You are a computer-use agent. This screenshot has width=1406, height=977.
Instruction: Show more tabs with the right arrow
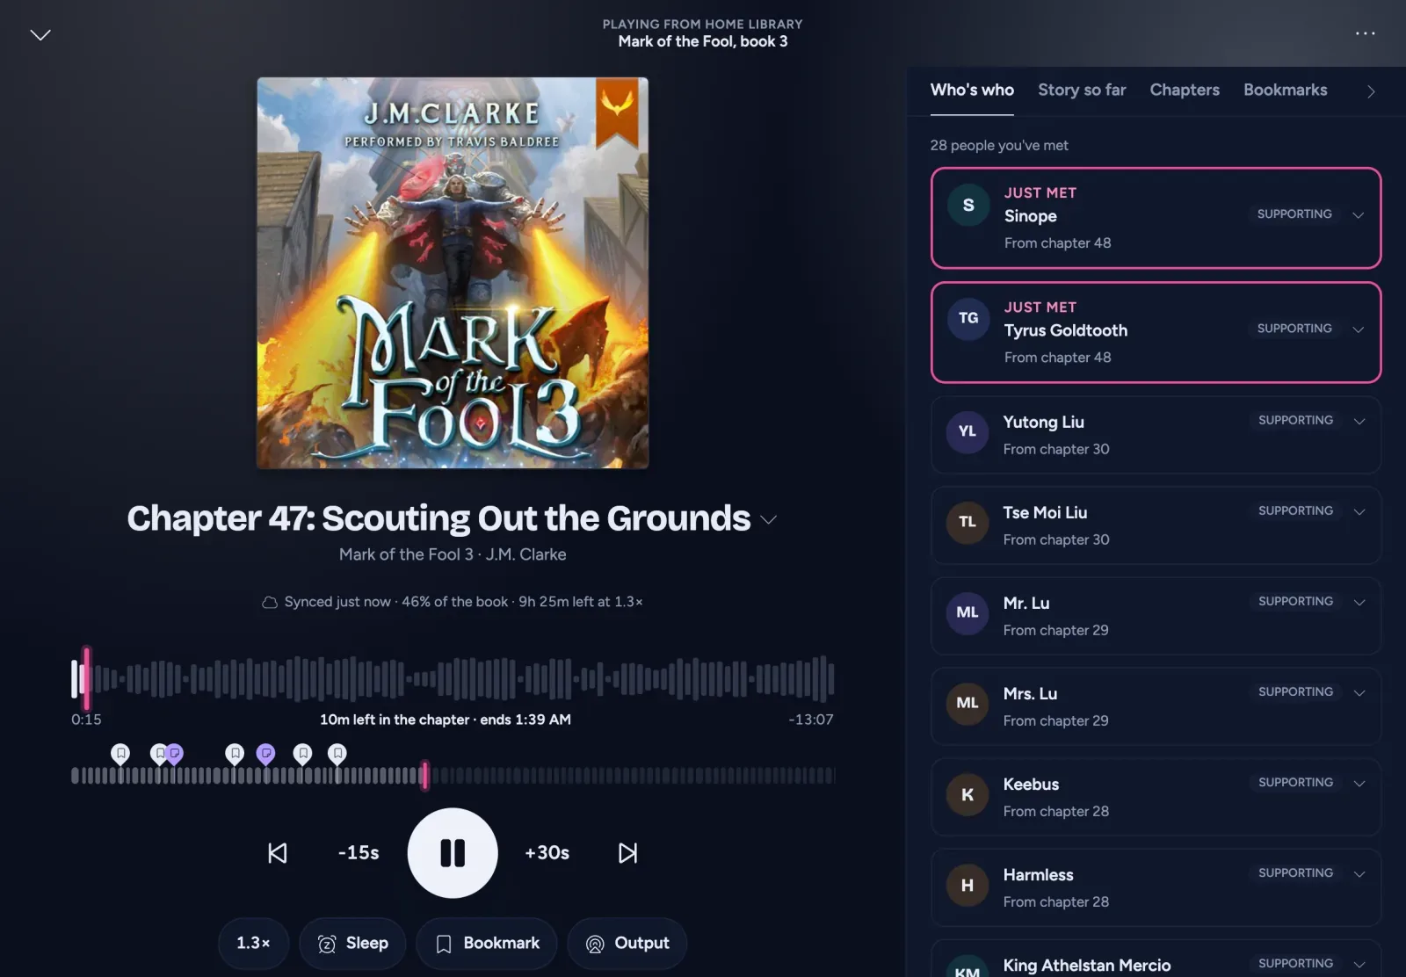click(x=1371, y=91)
